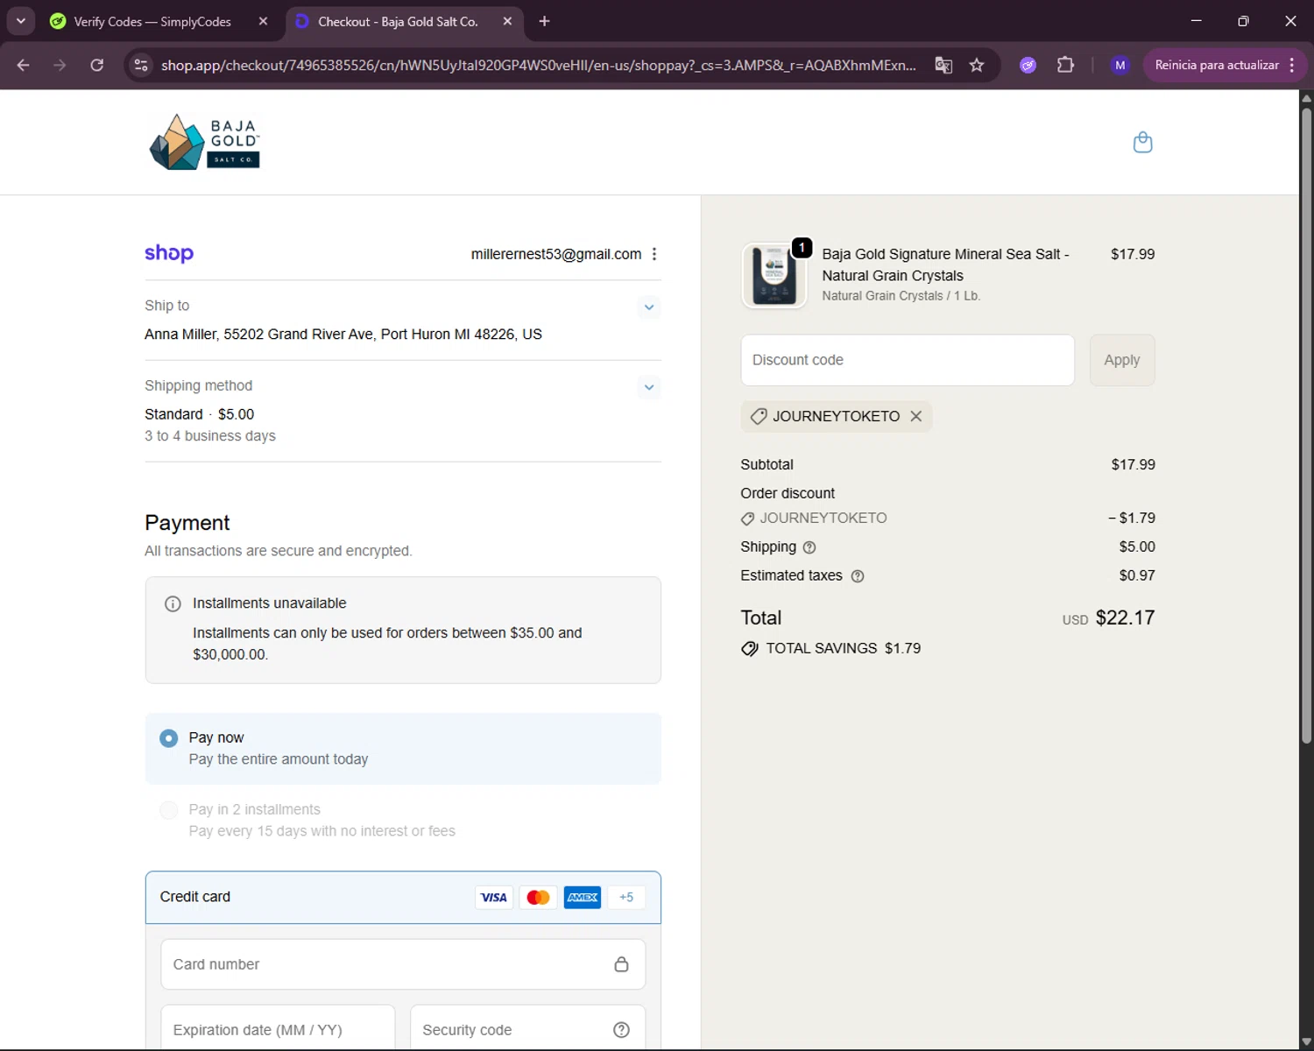Click the Card number field
The width and height of the screenshot is (1314, 1051).
point(403,964)
